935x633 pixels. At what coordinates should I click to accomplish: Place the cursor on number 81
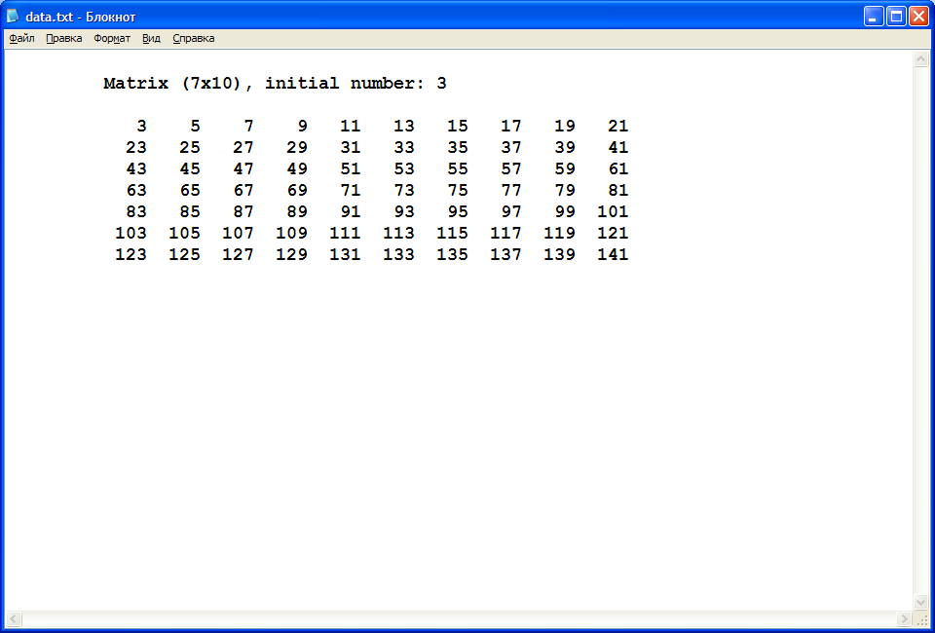coord(618,191)
